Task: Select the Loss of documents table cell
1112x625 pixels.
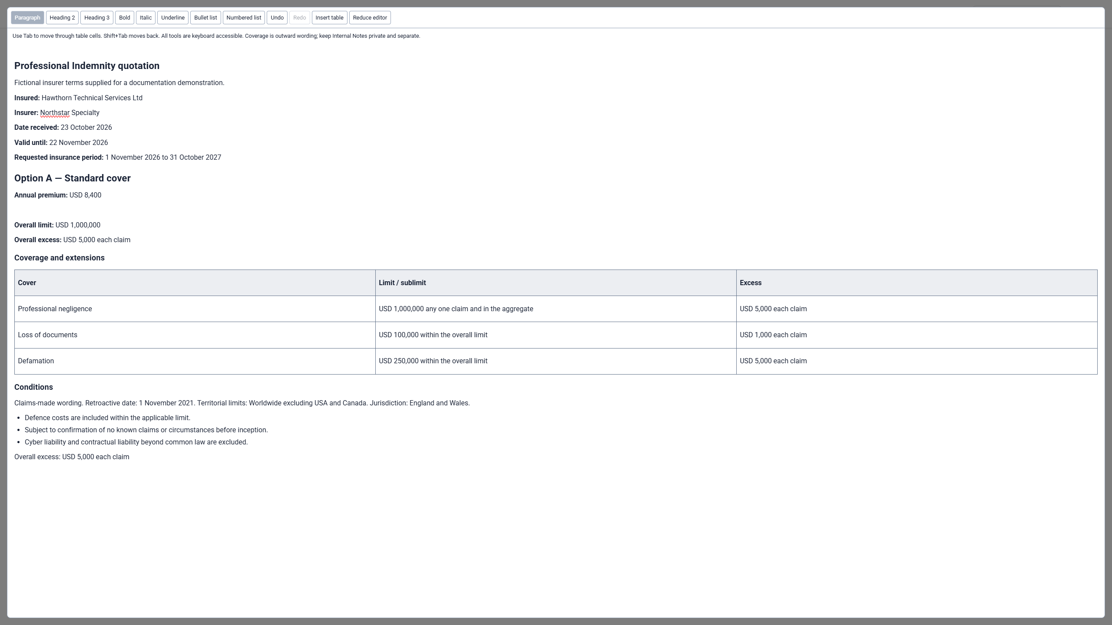Action: [x=195, y=335]
